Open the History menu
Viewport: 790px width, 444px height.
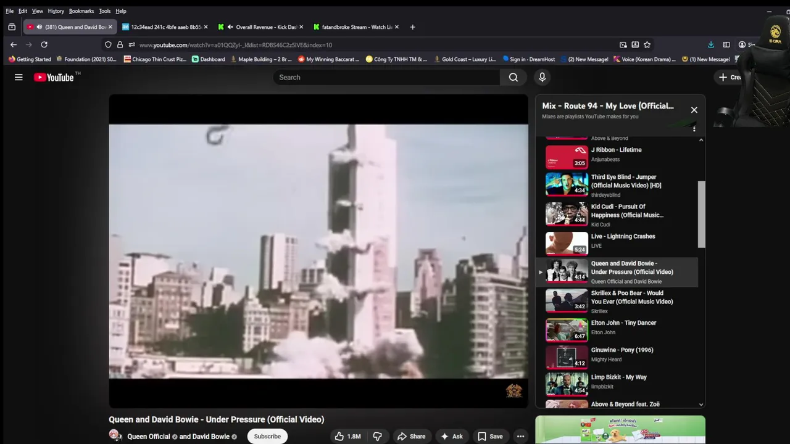(x=56, y=11)
